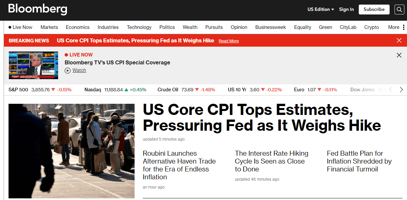
Task: Open the lead story street photo
Action: coord(72,151)
